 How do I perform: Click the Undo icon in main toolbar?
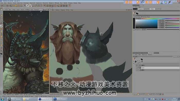(x=2, y=6)
